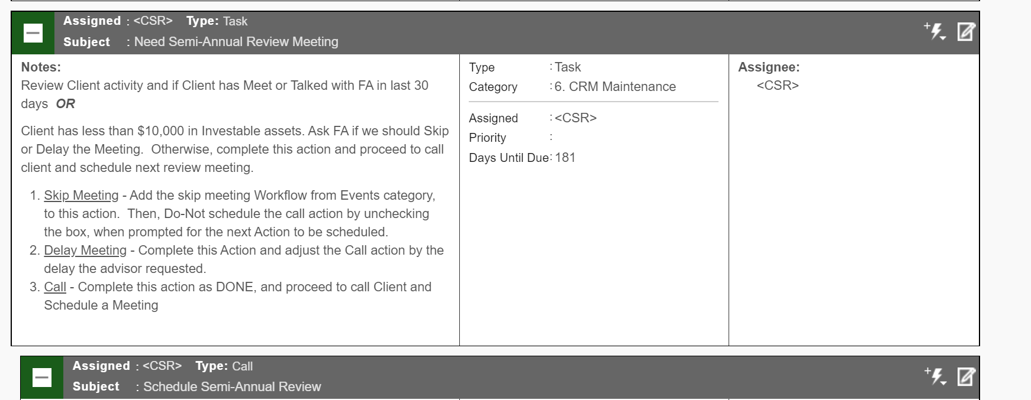Viewport: 1031px width, 400px height.
Task: Click lightning add-action icon on Task header
Action: 935,31
